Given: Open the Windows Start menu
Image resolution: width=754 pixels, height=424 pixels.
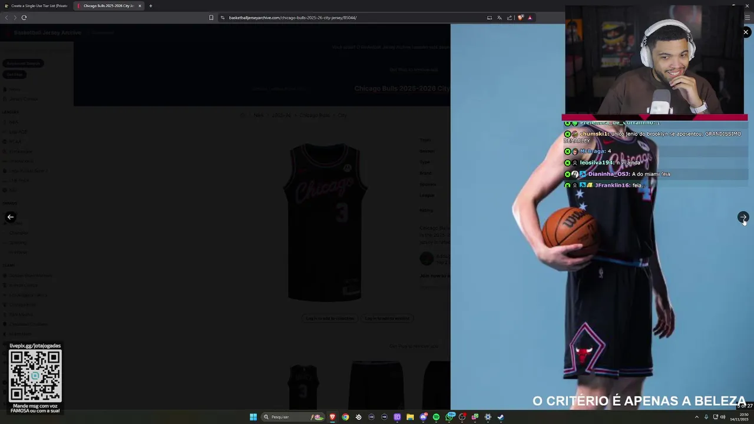Looking at the screenshot, I should 253,417.
